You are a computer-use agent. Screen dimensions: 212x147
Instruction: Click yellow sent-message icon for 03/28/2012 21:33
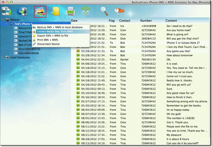pos(78,51)
